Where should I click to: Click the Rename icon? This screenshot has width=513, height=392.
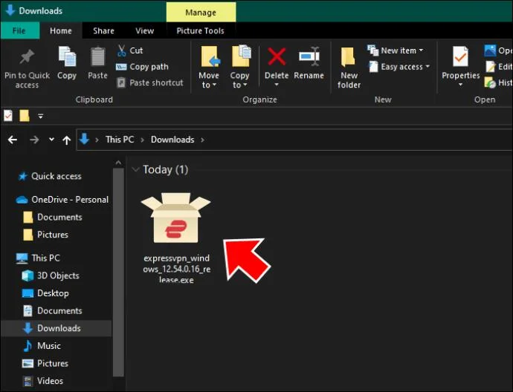309,56
